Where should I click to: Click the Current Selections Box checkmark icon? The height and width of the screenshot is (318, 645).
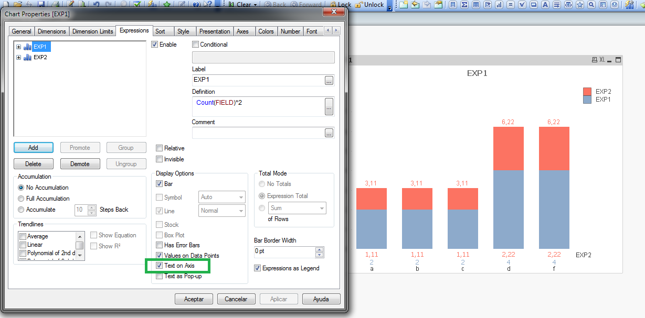522,5
